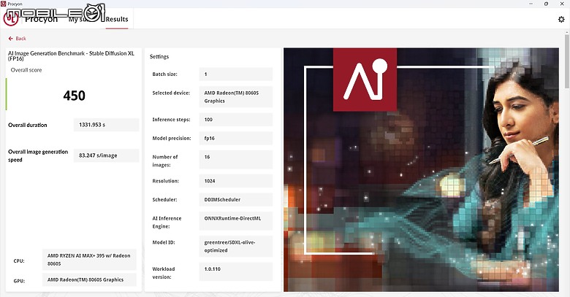570x297 pixels.
Task: Click the Model ID label
Action: click(164, 242)
